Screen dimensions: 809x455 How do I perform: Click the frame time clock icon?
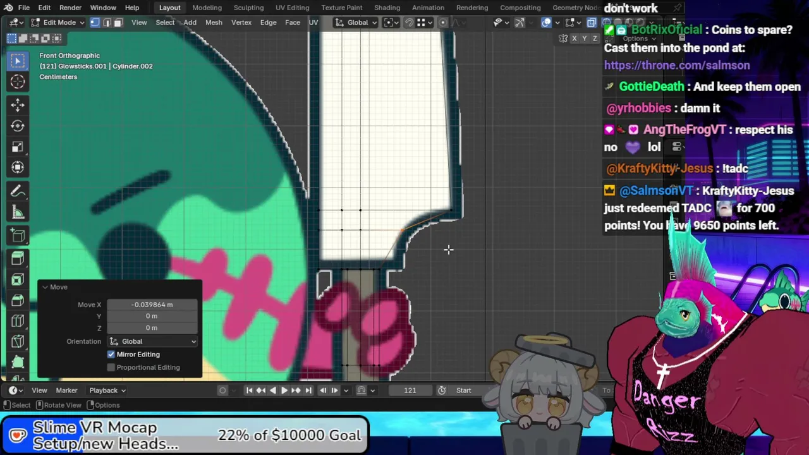coord(442,391)
